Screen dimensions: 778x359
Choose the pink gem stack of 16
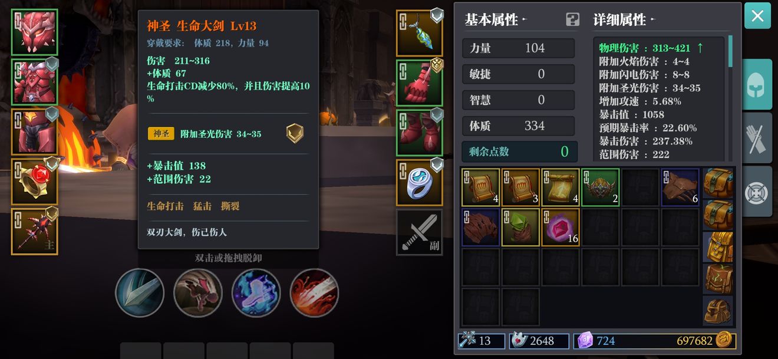[x=561, y=227]
